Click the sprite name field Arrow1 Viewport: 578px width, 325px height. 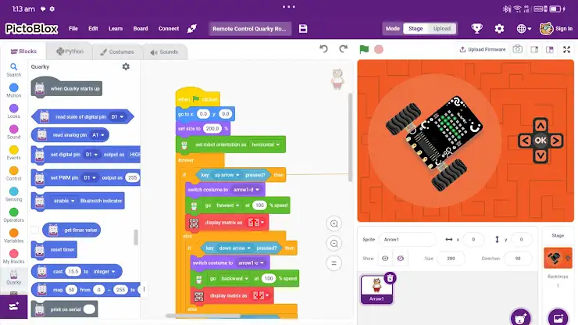click(x=407, y=239)
